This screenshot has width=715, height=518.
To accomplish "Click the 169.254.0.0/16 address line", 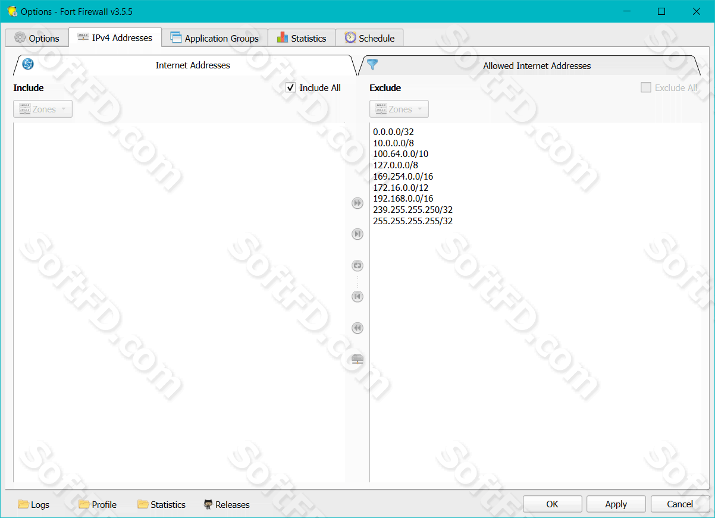I will (x=403, y=177).
